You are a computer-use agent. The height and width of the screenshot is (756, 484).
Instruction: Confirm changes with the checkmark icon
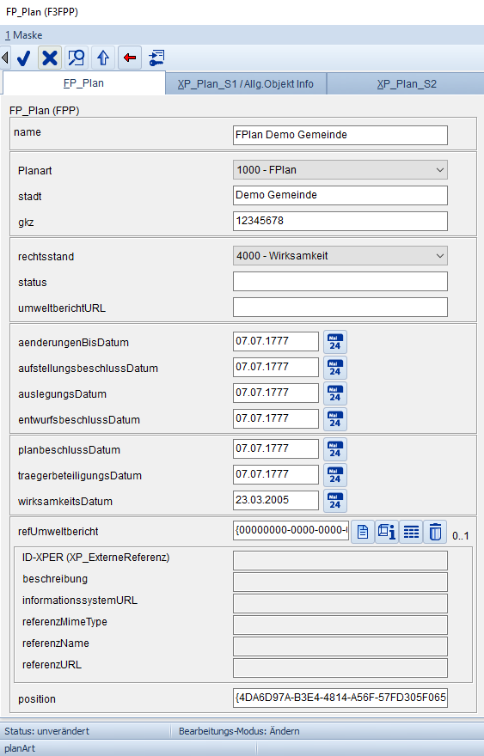24,58
